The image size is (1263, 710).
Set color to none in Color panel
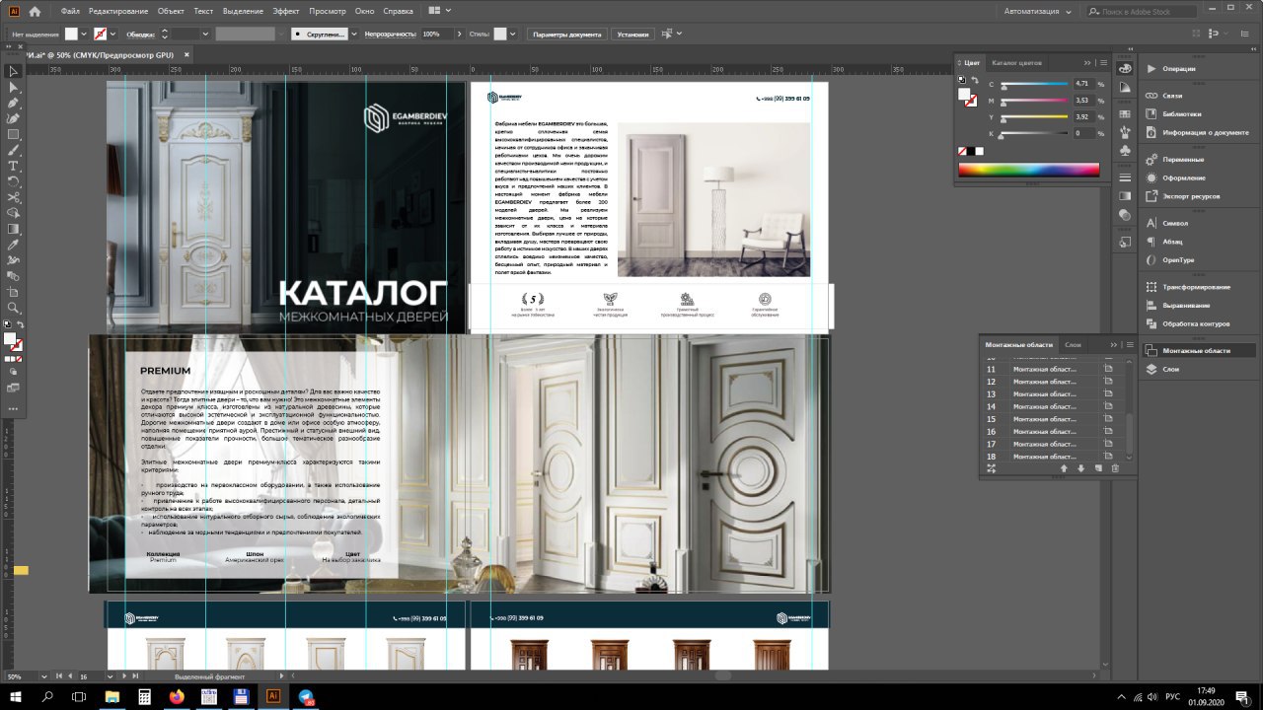[x=963, y=151]
